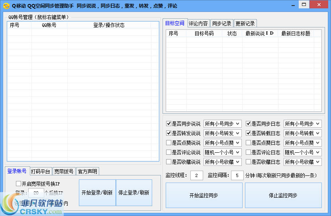Open the 宽带拨号 tab
Image resolution: width=331 pixels, height=216 pixels.
coord(64,171)
